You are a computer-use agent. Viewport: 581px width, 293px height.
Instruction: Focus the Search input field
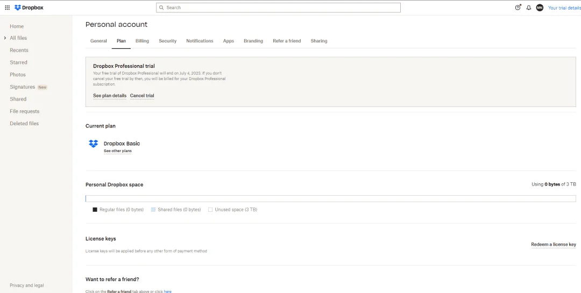click(278, 8)
